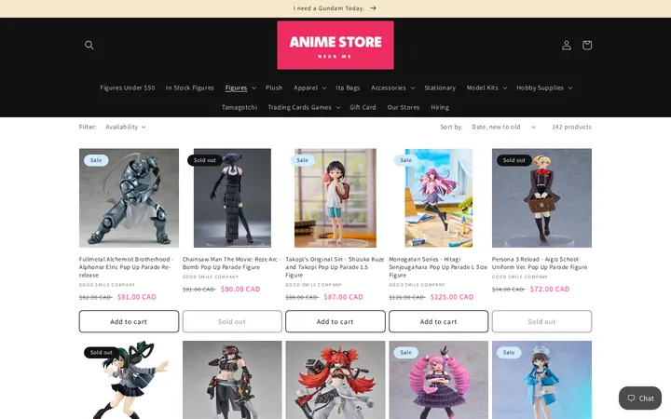Image resolution: width=671 pixels, height=419 pixels.
Task: Click the 242 products count text
Action: [571, 127]
